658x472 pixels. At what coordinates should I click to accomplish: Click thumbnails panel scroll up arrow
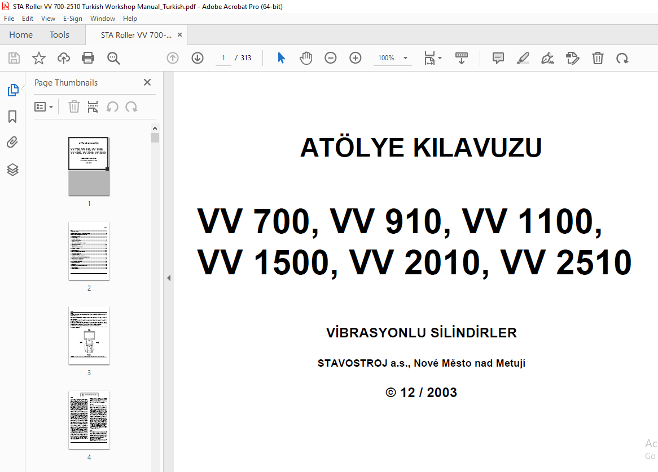tap(155, 128)
